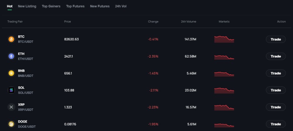Click the DOGE/USDT pair label
The width and height of the screenshot is (293, 131).
[27, 127]
